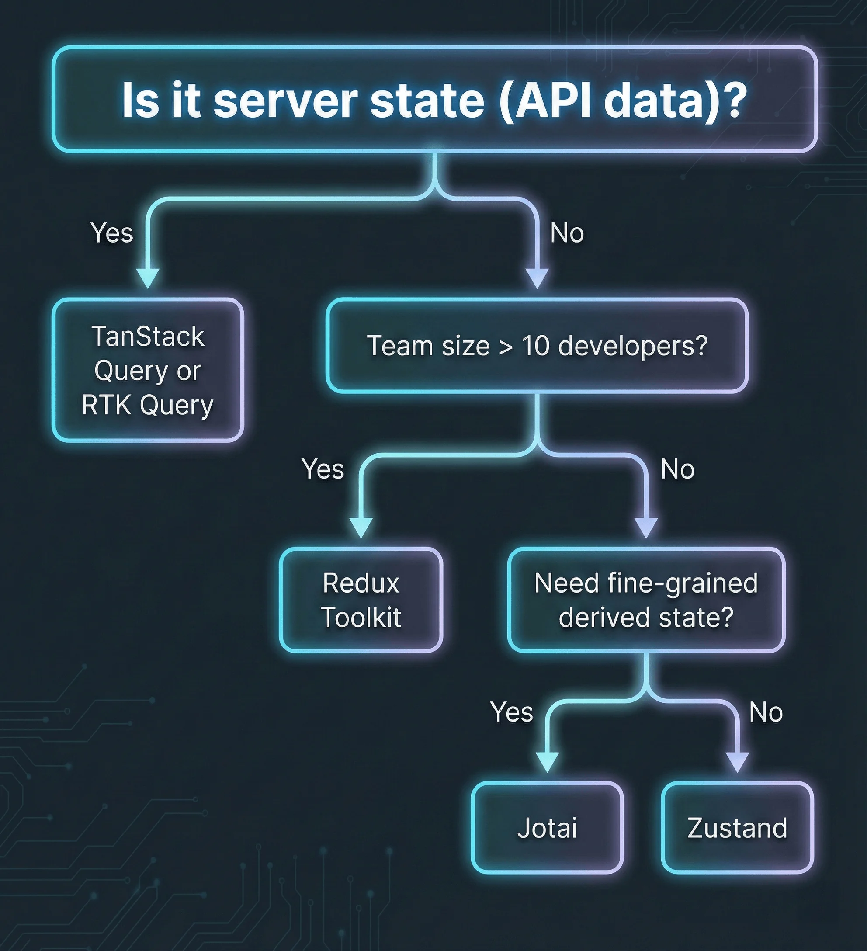This screenshot has height=951, width=867.
Task: Click the arrow pointing to TanStack Query
Action: point(148,274)
